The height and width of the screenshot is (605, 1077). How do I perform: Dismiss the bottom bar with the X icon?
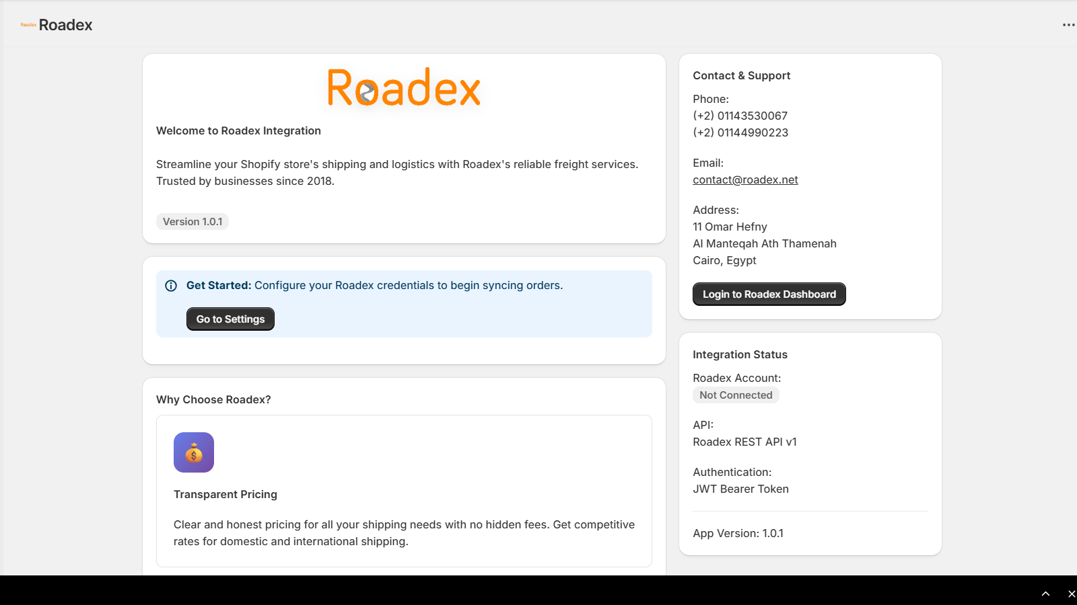1071,594
